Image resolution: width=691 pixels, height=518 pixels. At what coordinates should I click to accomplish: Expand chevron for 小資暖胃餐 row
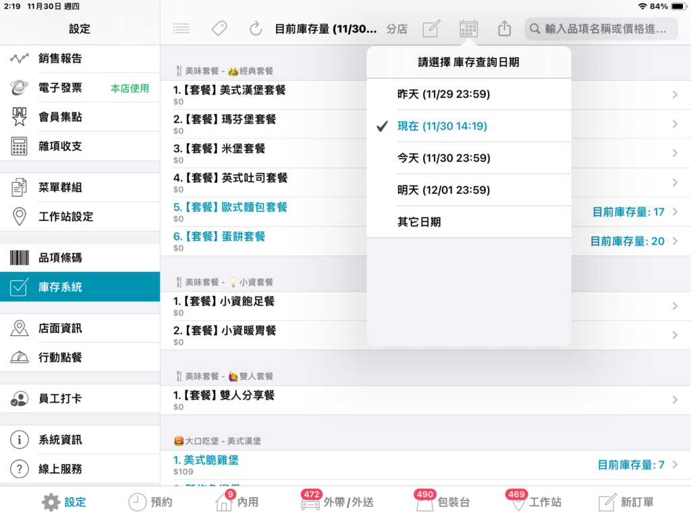click(x=675, y=335)
